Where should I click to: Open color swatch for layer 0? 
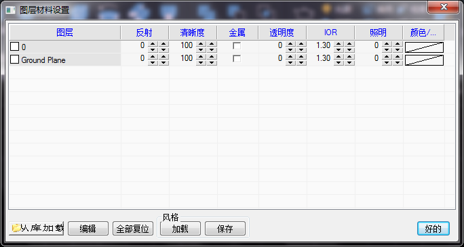[424, 47]
